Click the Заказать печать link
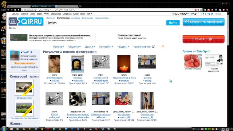This screenshot has width=233, height=131. (x=24, y=63)
